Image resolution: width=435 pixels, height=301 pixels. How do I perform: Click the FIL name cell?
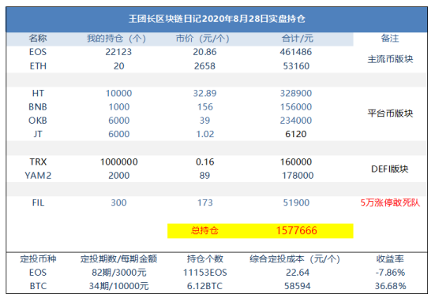pos(38,203)
